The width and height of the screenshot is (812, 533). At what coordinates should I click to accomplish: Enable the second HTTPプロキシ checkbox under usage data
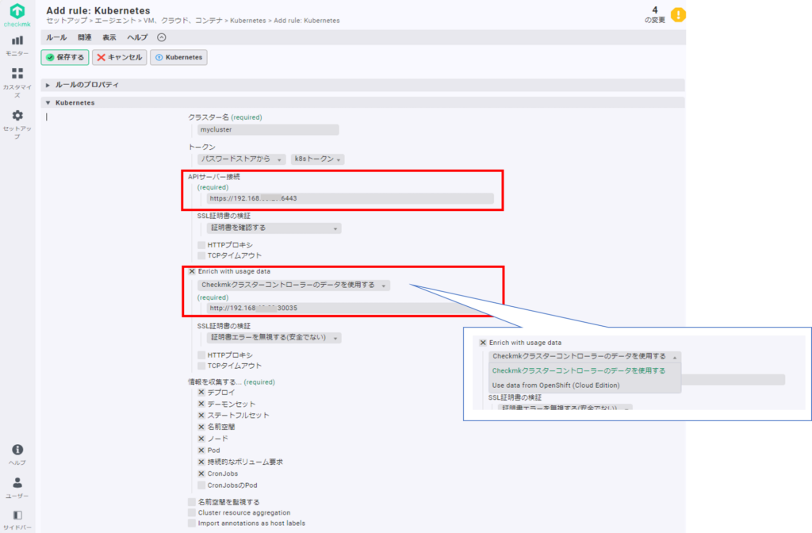[x=201, y=355]
